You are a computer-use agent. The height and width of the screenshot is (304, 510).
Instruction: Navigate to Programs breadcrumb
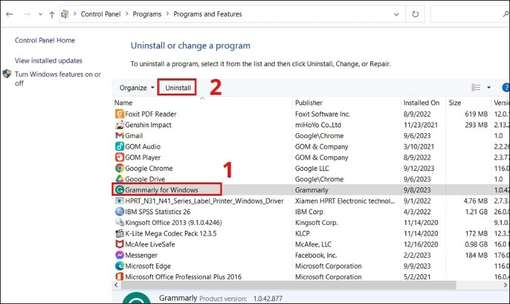pyautogui.click(x=147, y=14)
